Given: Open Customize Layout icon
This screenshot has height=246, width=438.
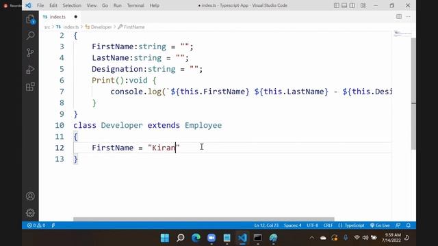Looking at the screenshot, I should pyautogui.click(x=363, y=5).
